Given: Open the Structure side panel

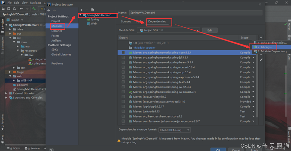Looking at the screenshot, I should pyautogui.click(x=2, y=46).
